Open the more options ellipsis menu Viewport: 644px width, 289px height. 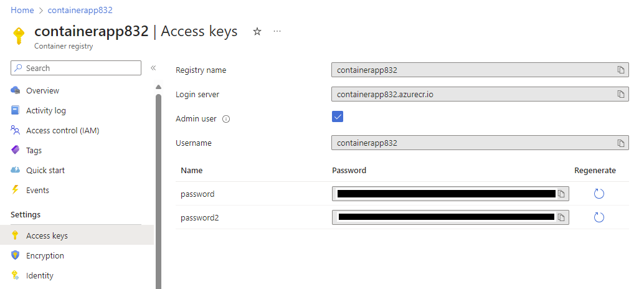pos(277,32)
